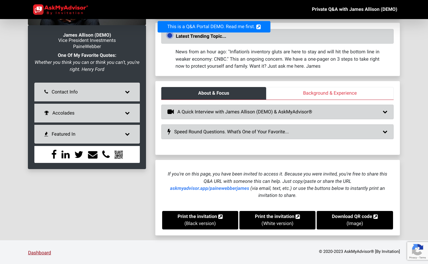The image size is (428, 264).
Task: Toggle the Latest Trending Topic blue dot
Action: [169, 35]
